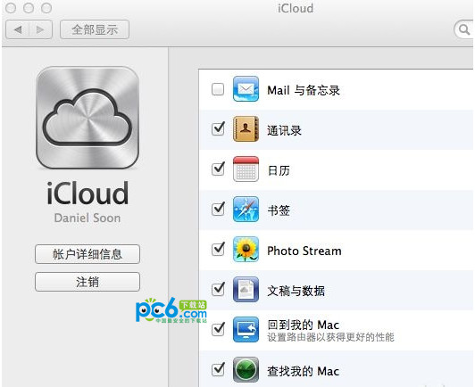Click the 全部显示 button
The width and height of the screenshot is (475, 387).
click(x=95, y=29)
